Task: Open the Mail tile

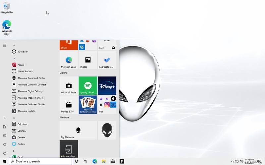Action: coord(107,45)
